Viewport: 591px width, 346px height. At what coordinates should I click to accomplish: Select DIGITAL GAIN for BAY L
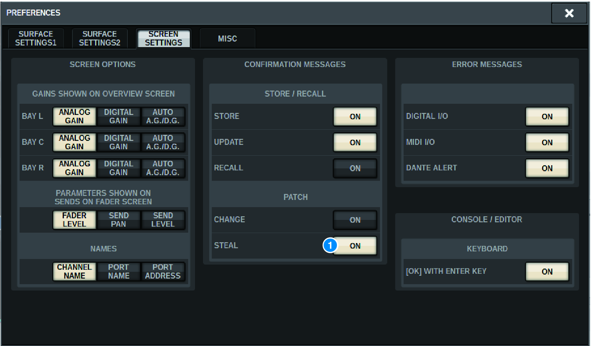(119, 117)
